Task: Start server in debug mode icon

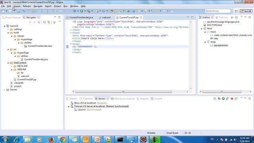Action: click(219, 99)
